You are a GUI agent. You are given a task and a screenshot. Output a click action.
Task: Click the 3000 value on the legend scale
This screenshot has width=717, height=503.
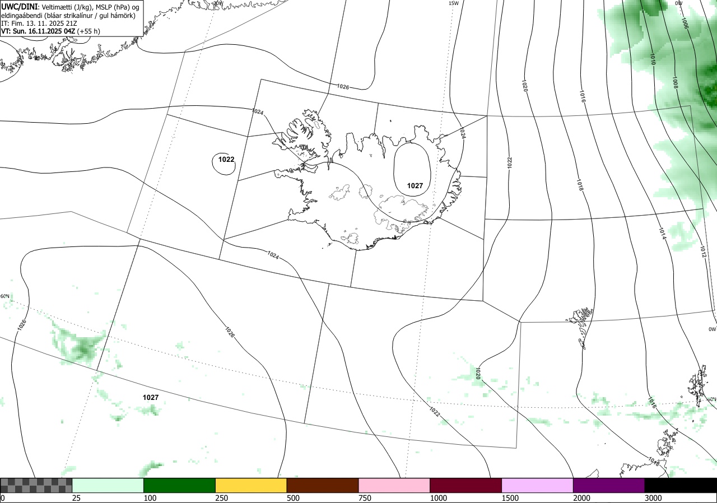(x=654, y=498)
